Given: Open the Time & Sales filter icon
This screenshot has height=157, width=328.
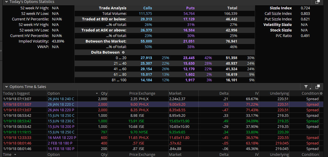Looking at the screenshot, I should point(306,87).
